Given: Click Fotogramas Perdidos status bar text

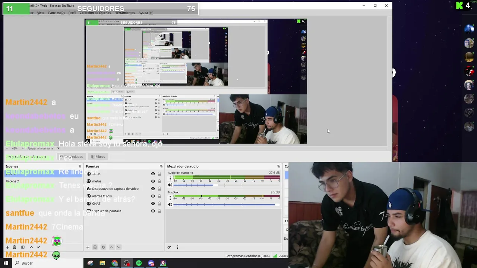Looking at the screenshot, I should pyautogui.click(x=247, y=256).
